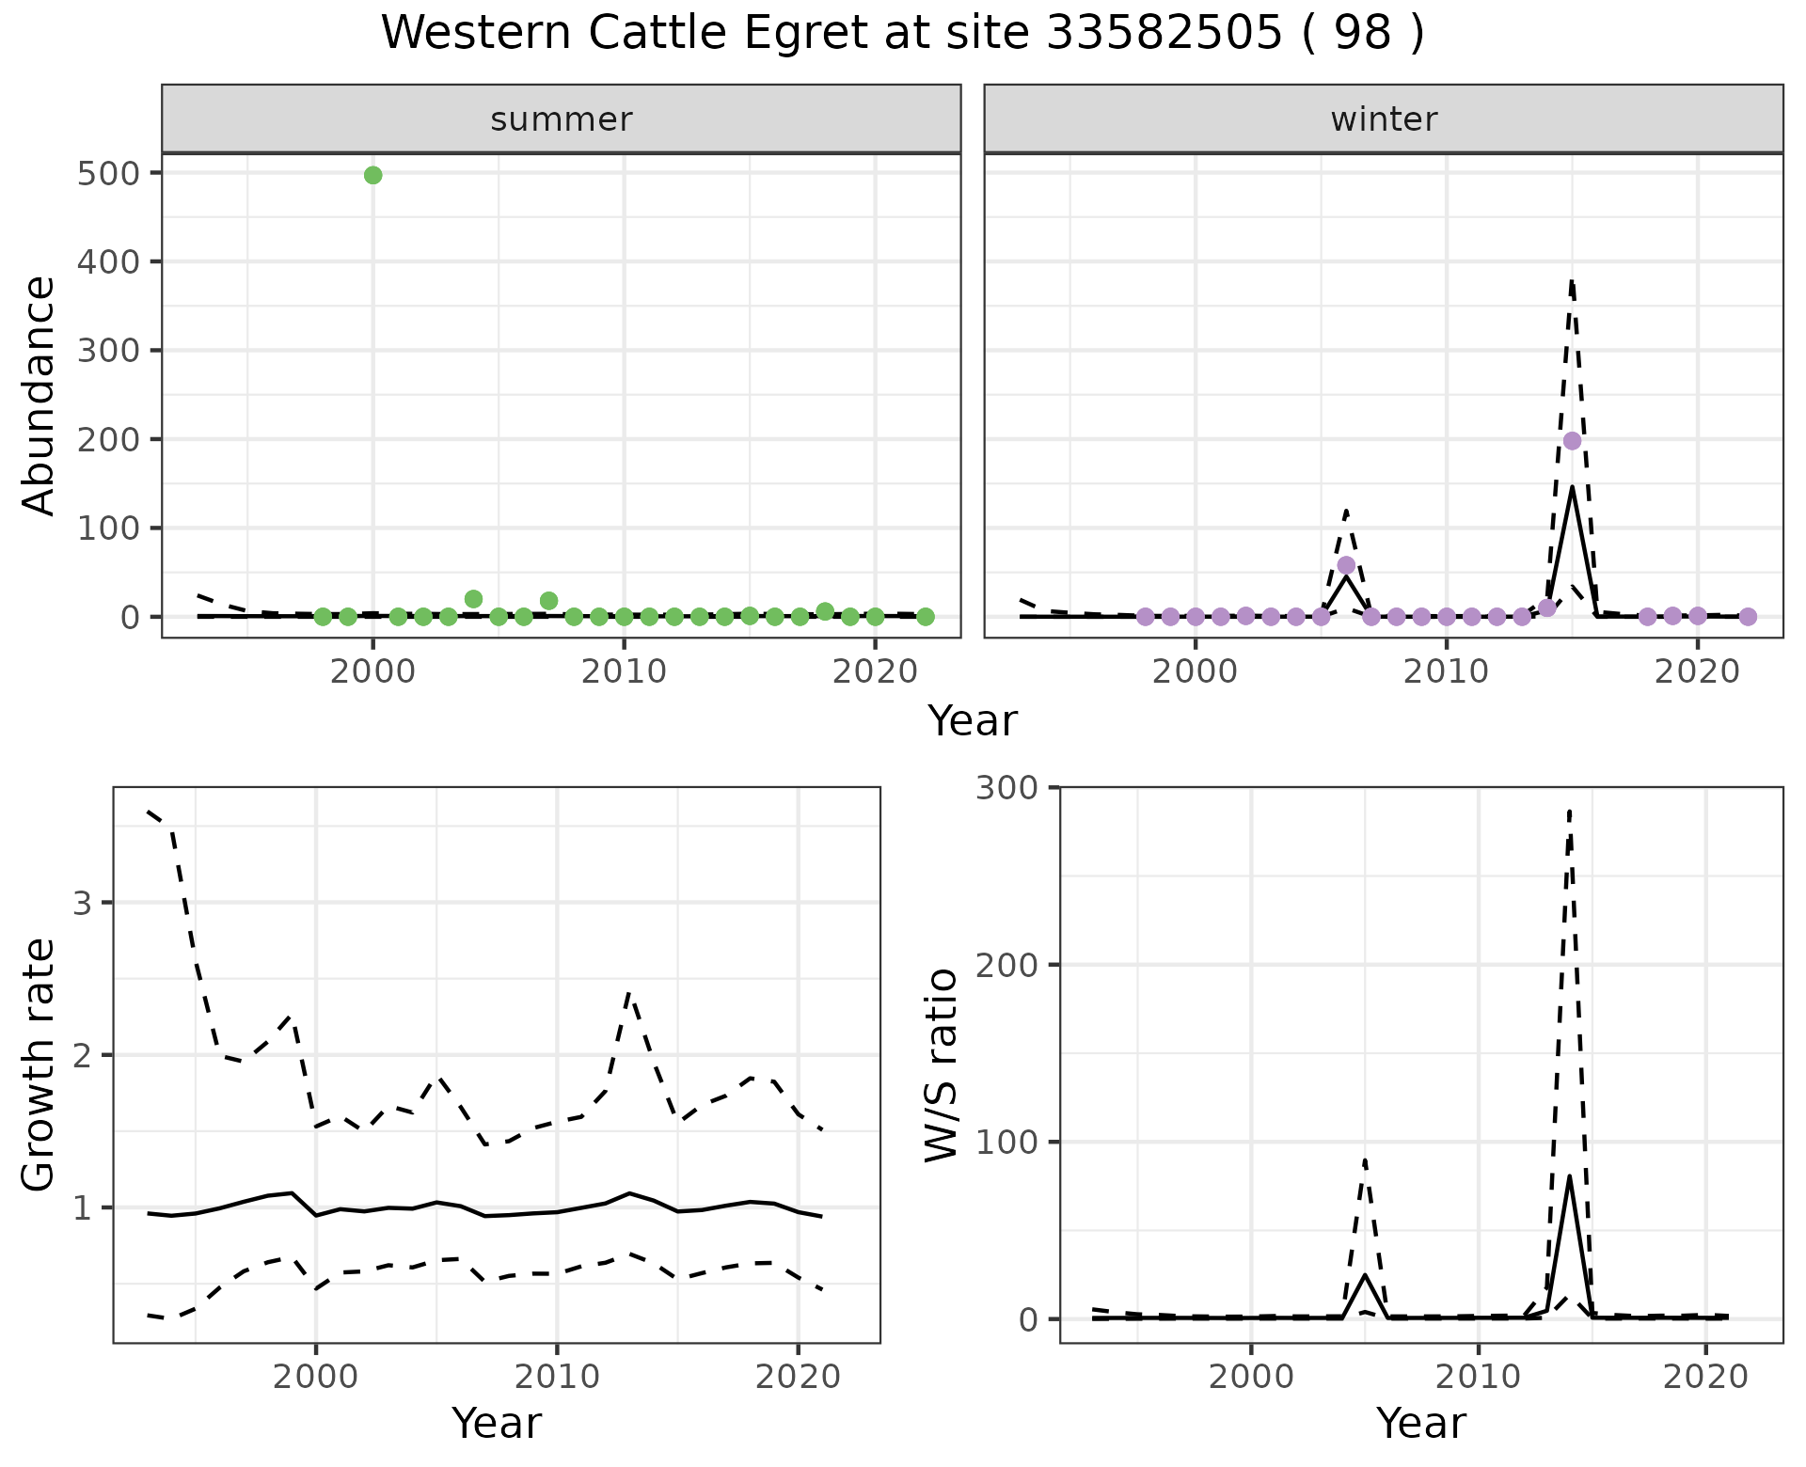Click the 500 tick label on Abundance axis

point(108,173)
